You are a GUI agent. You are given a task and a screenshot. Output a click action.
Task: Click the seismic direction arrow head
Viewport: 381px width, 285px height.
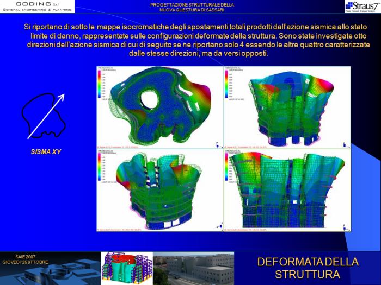(x=62, y=98)
